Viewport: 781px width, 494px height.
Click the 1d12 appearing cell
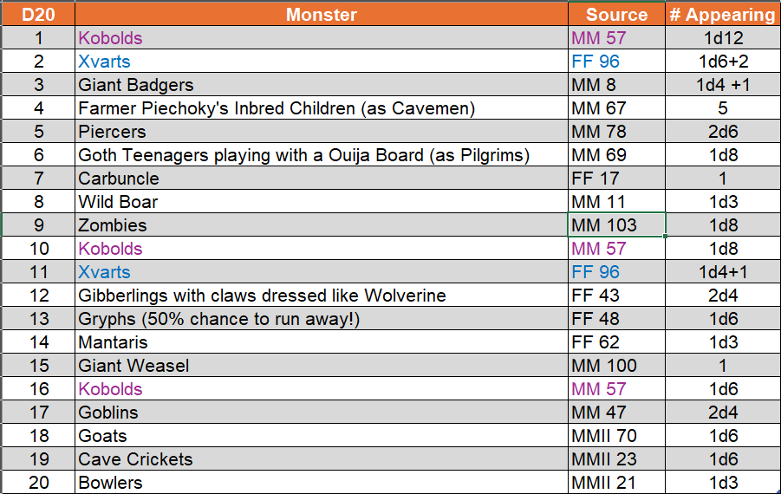(x=723, y=38)
